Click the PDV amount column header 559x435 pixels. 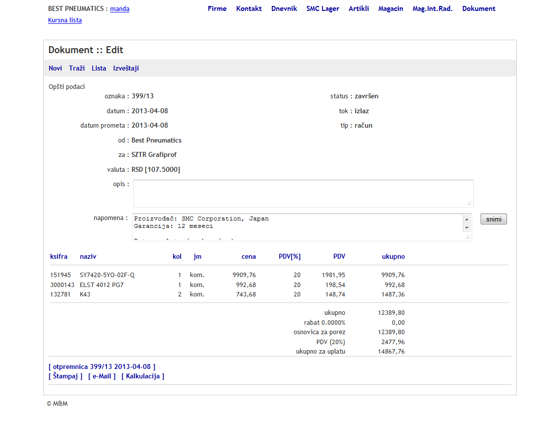click(339, 257)
